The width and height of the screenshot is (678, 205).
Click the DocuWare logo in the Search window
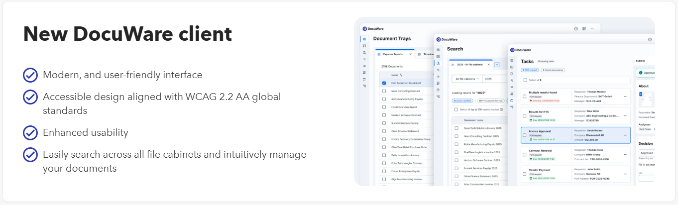coord(447,39)
